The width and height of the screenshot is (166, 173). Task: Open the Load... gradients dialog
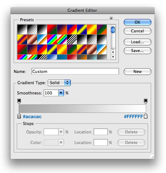point(137,42)
